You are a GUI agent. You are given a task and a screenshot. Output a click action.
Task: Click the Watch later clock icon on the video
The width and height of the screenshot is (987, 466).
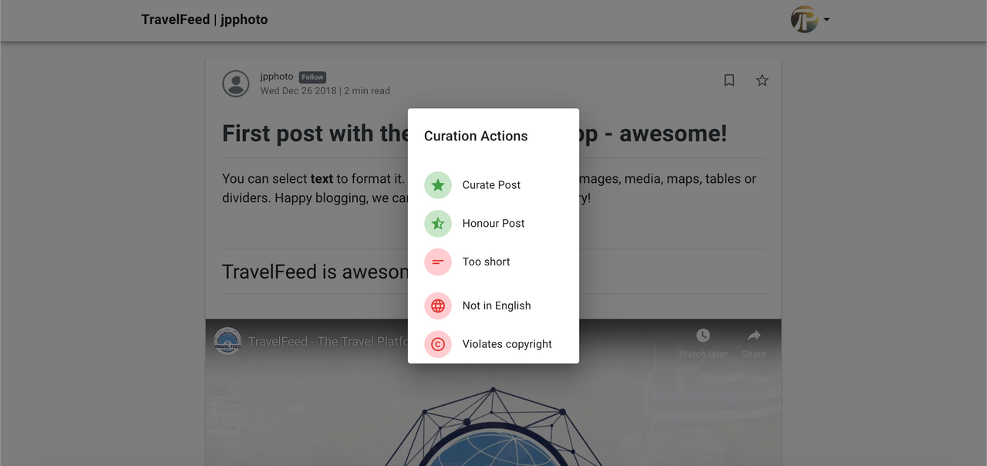(703, 336)
